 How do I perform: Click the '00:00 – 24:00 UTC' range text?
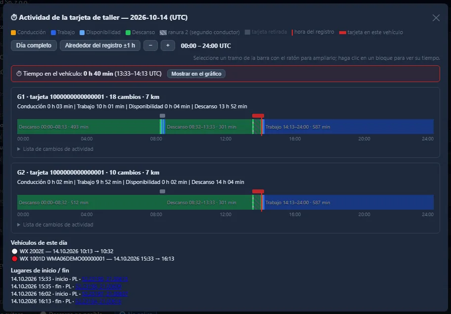click(x=206, y=45)
